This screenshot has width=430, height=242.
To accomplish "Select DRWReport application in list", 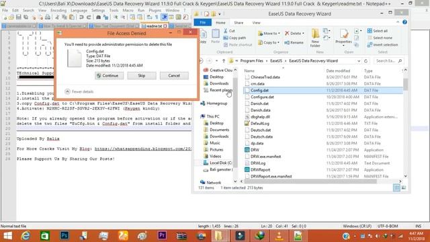I will point(322,170).
